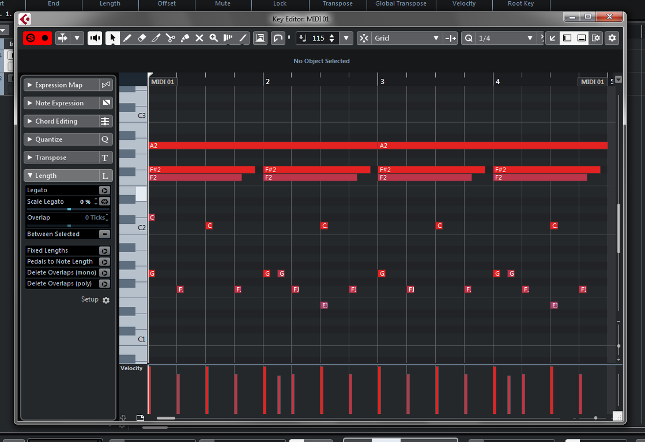Image resolution: width=645 pixels, height=442 pixels.
Task: Pick the Split scissors tool
Action: pyautogui.click(x=171, y=38)
